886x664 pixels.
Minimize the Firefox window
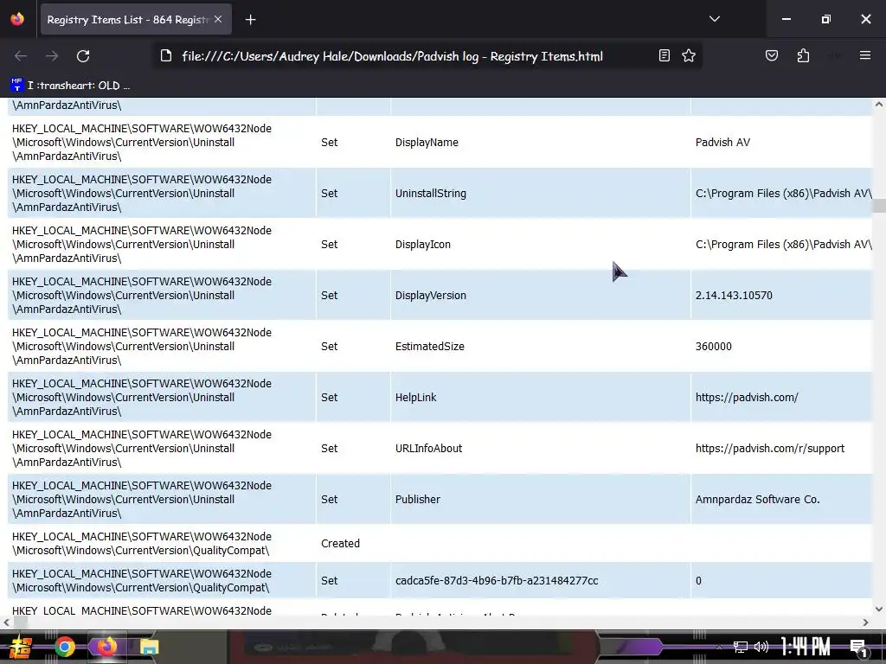tap(786, 19)
